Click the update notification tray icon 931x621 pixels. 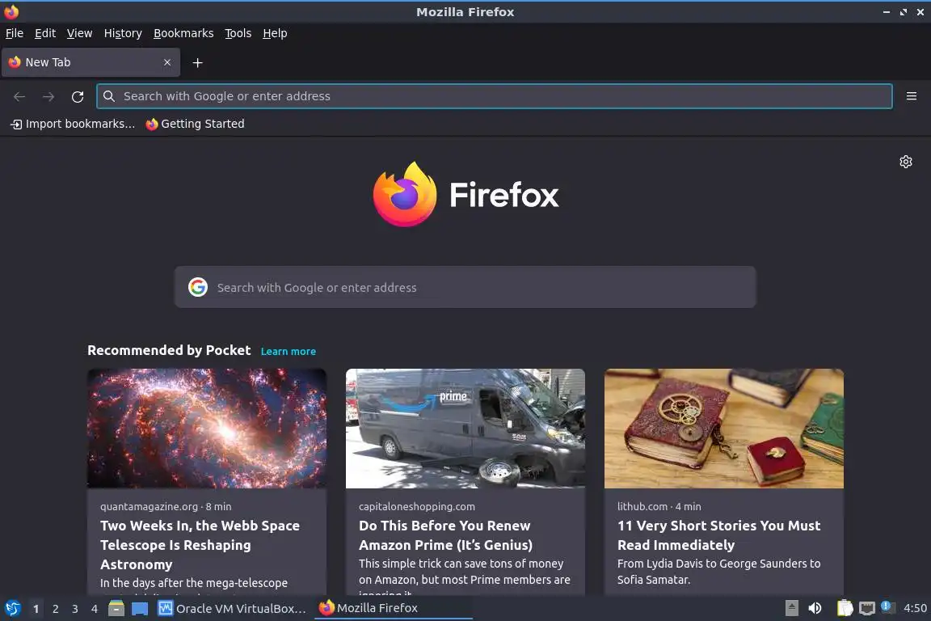pyautogui.click(x=887, y=607)
